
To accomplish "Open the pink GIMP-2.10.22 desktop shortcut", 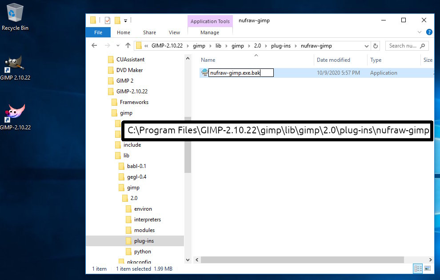I will click(x=15, y=117).
